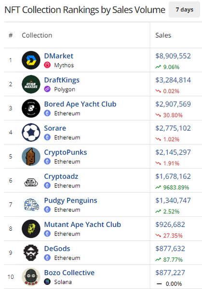This screenshot has width=202, height=289.
Task: Open the Bored Ape Yacht Club link
Action: coord(80,104)
